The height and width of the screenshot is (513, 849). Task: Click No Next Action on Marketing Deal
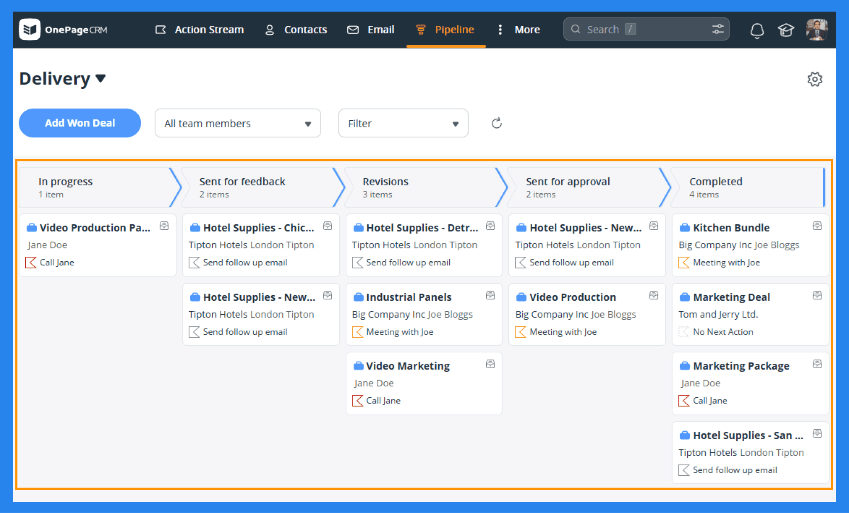click(x=723, y=332)
